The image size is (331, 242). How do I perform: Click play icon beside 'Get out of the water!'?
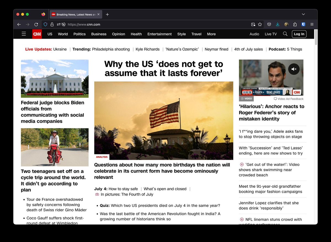pos(242,165)
